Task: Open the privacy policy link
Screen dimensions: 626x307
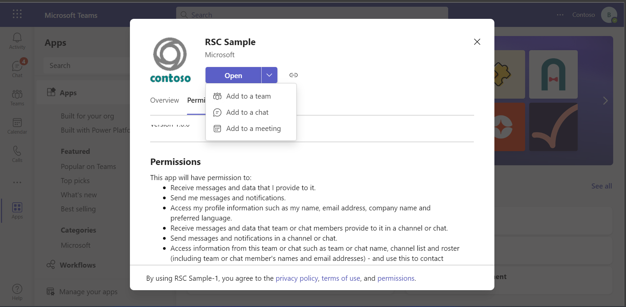Action: [x=297, y=278]
